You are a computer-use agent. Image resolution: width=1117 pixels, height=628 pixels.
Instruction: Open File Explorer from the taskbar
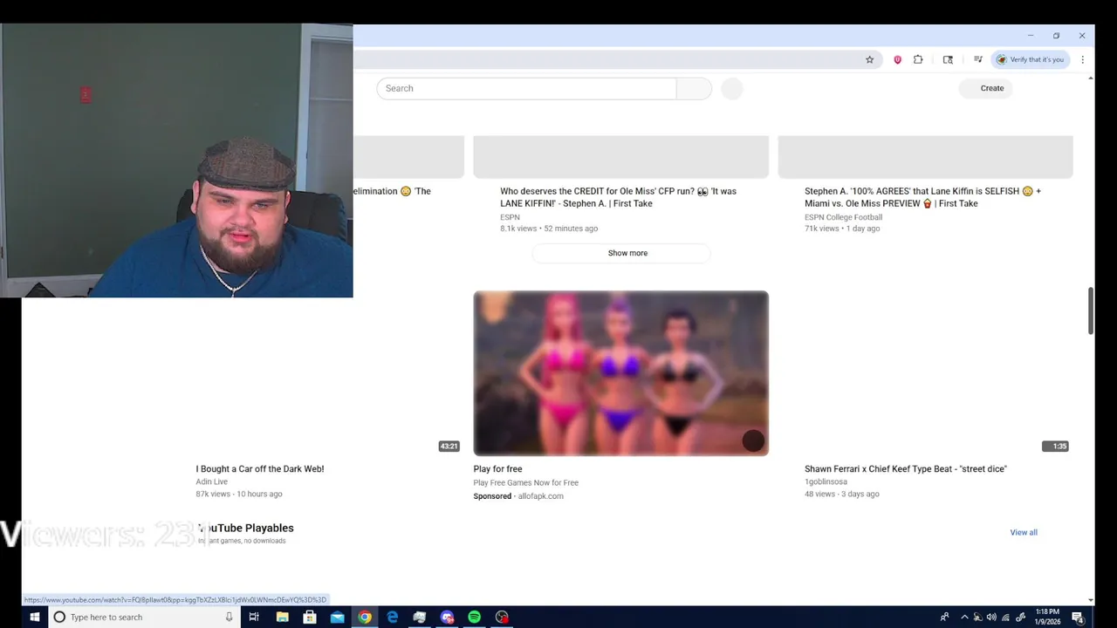click(282, 617)
